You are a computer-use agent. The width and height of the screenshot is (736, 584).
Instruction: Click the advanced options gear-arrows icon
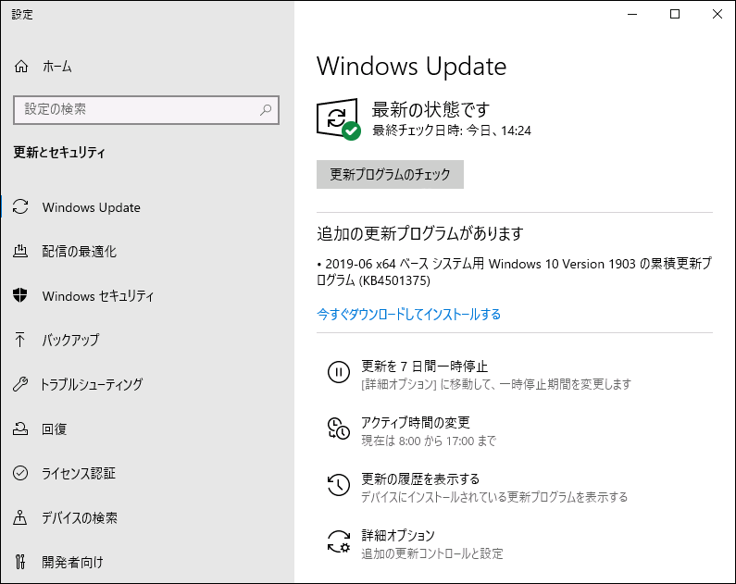pos(339,541)
